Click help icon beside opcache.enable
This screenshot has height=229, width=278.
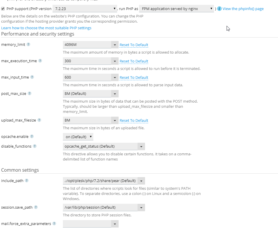click(32, 136)
